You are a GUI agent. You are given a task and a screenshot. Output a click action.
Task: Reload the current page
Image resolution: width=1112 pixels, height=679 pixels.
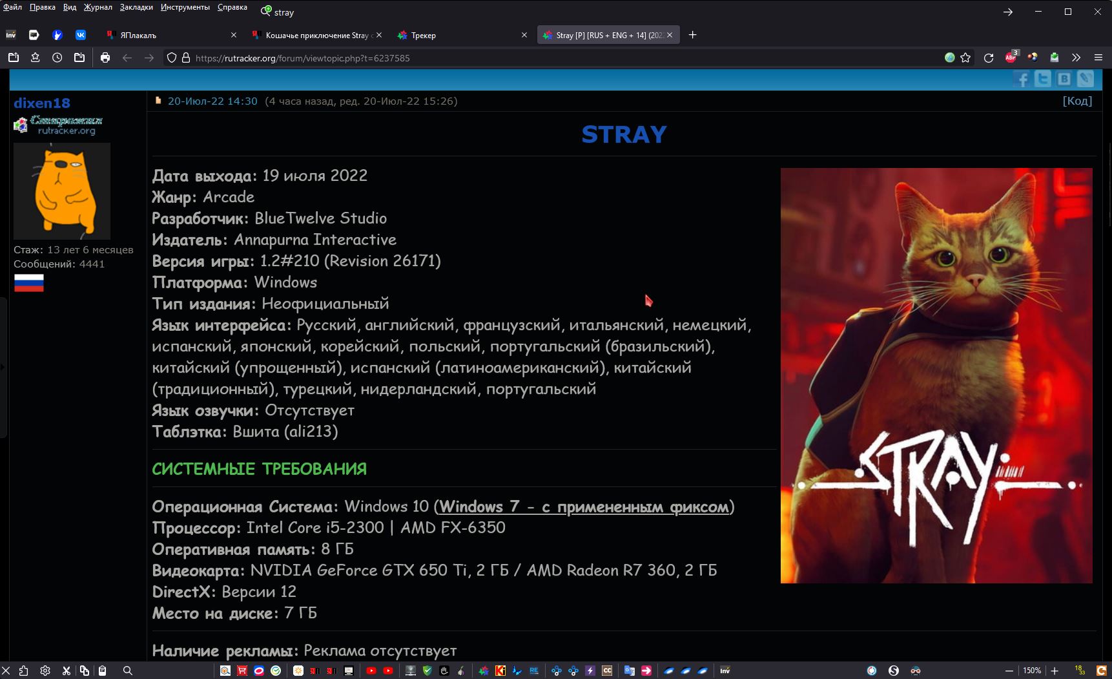988,57
